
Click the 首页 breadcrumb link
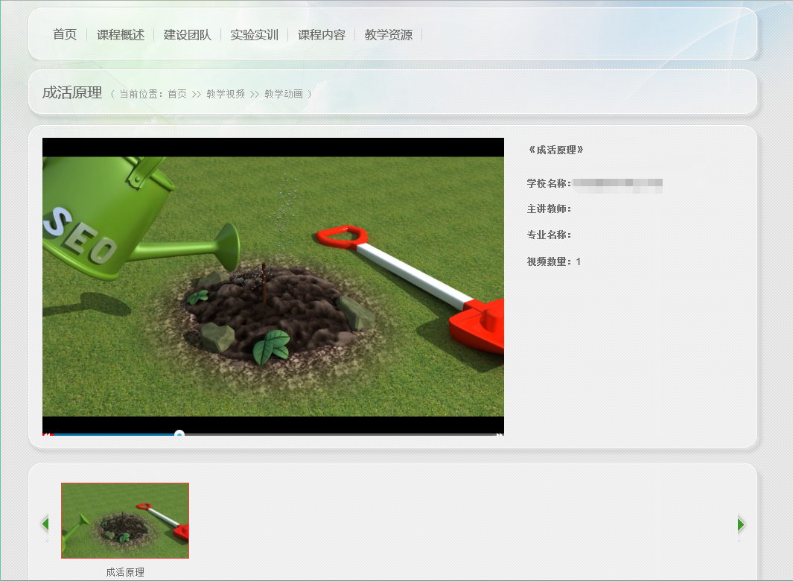177,94
